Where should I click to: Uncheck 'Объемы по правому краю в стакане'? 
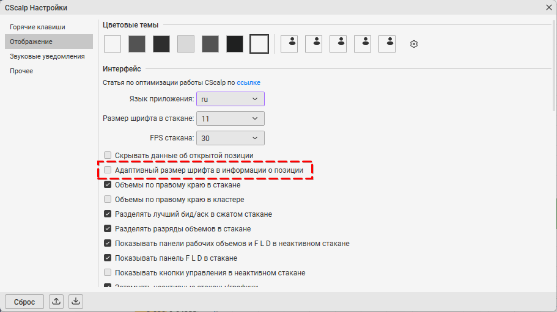pyautogui.click(x=108, y=184)
